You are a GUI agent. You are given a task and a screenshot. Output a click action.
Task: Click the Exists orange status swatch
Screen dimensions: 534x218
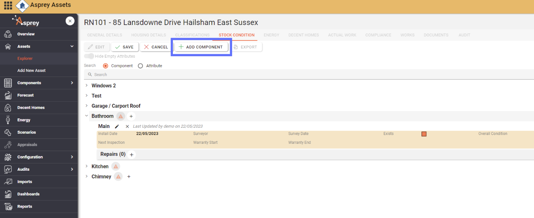424,134
